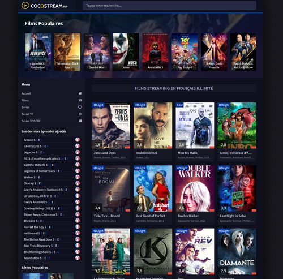Open the Zeros and Ones movie poster
283x279 pixels.
point(111,126)
